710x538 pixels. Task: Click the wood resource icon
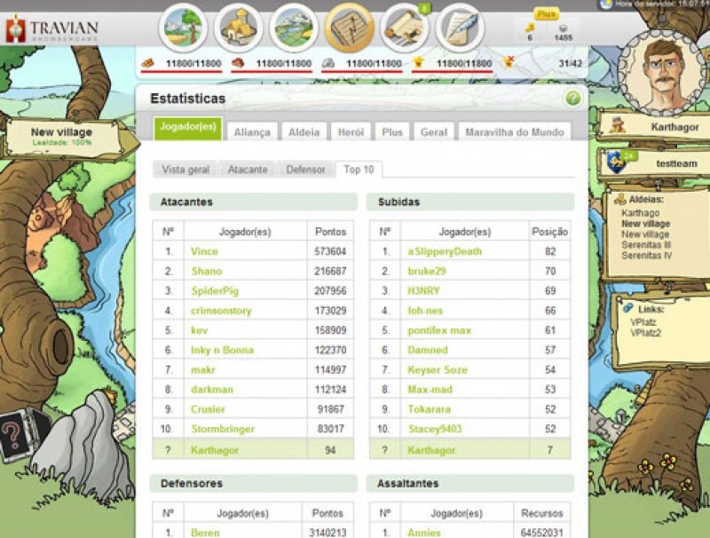(148, 63)
